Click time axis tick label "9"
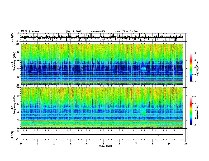 tap(169, 144)
